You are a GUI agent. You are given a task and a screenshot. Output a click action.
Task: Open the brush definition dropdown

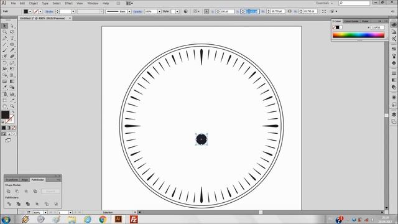tap(129, 11)
